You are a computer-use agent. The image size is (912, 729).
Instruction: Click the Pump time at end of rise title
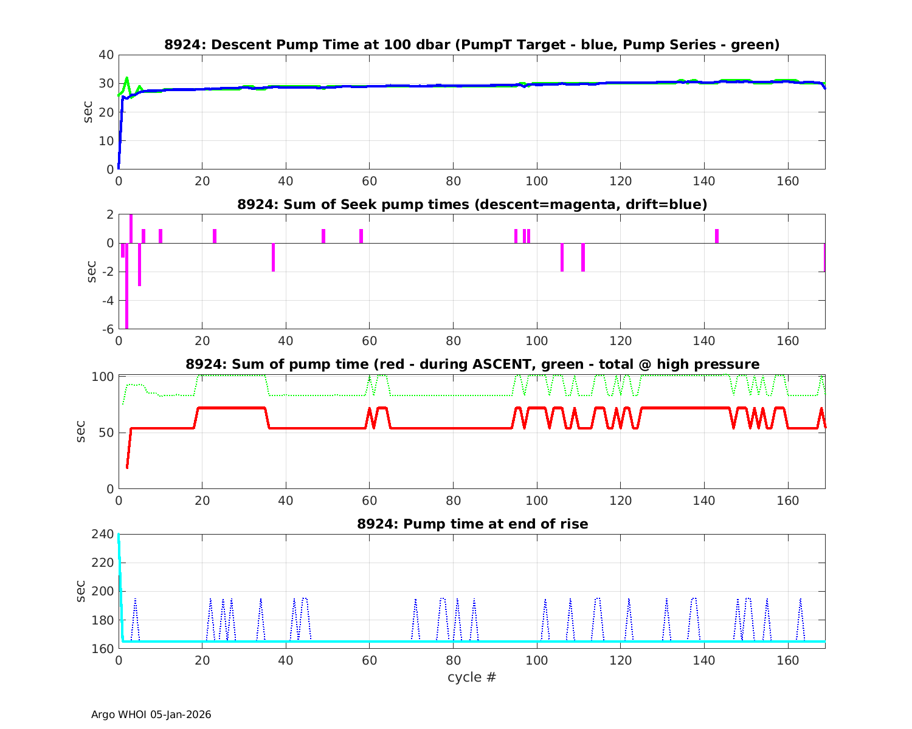pos(472,524)
